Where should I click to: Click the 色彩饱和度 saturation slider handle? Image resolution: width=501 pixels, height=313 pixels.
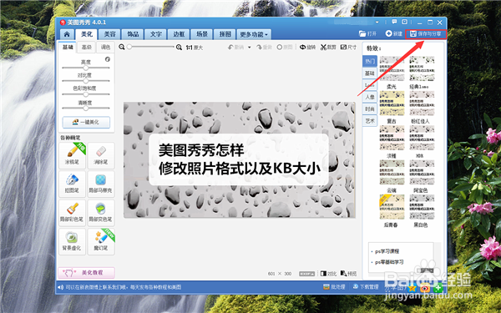86,94
